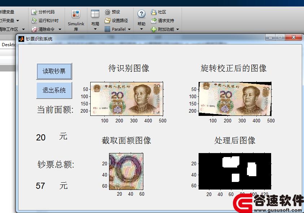Minimize the 钞票识别系统 window
Screen dimensions: 304x213
point(270,38)
